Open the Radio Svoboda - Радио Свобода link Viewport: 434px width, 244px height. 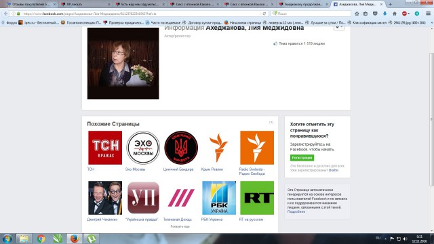(252, 171)
